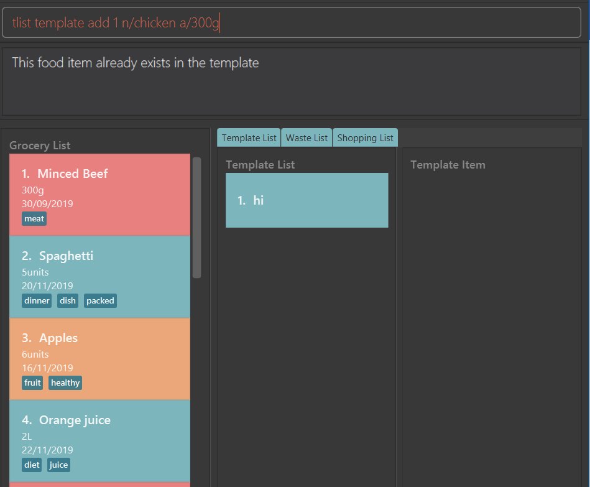Click the 'healthy' tag on Apples
This screenshot has width=590, height=487.
point(65,383)
